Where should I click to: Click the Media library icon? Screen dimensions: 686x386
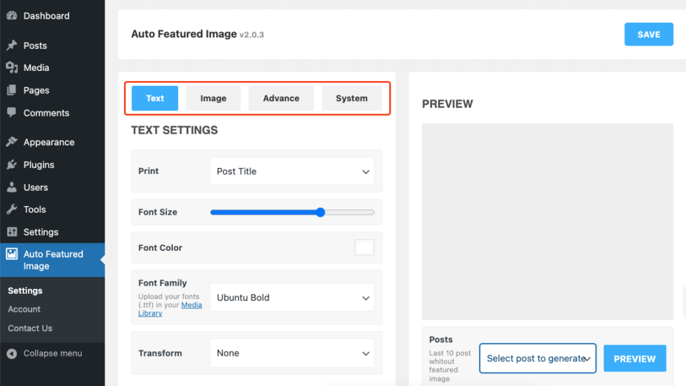tap(12, 68)
